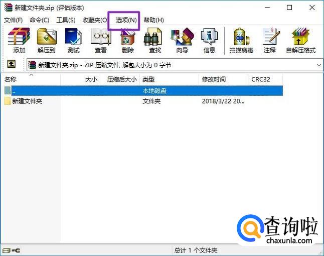The image size is (324, 256).
Task: Click the 添加 (Add) toolbar icon
Action: [x=19, y=41]
